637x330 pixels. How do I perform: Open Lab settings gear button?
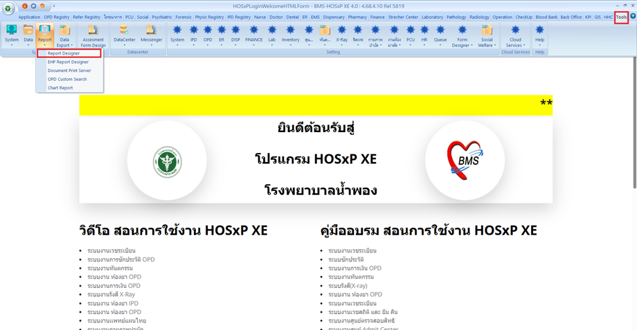coord(272,35)
